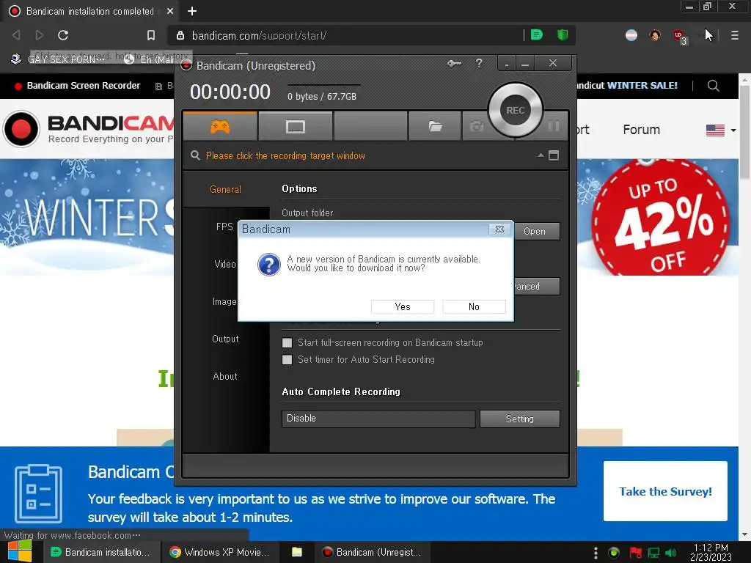Click the browser back arrow
Viewport: 751px width, 563px height.
(16, 35)
